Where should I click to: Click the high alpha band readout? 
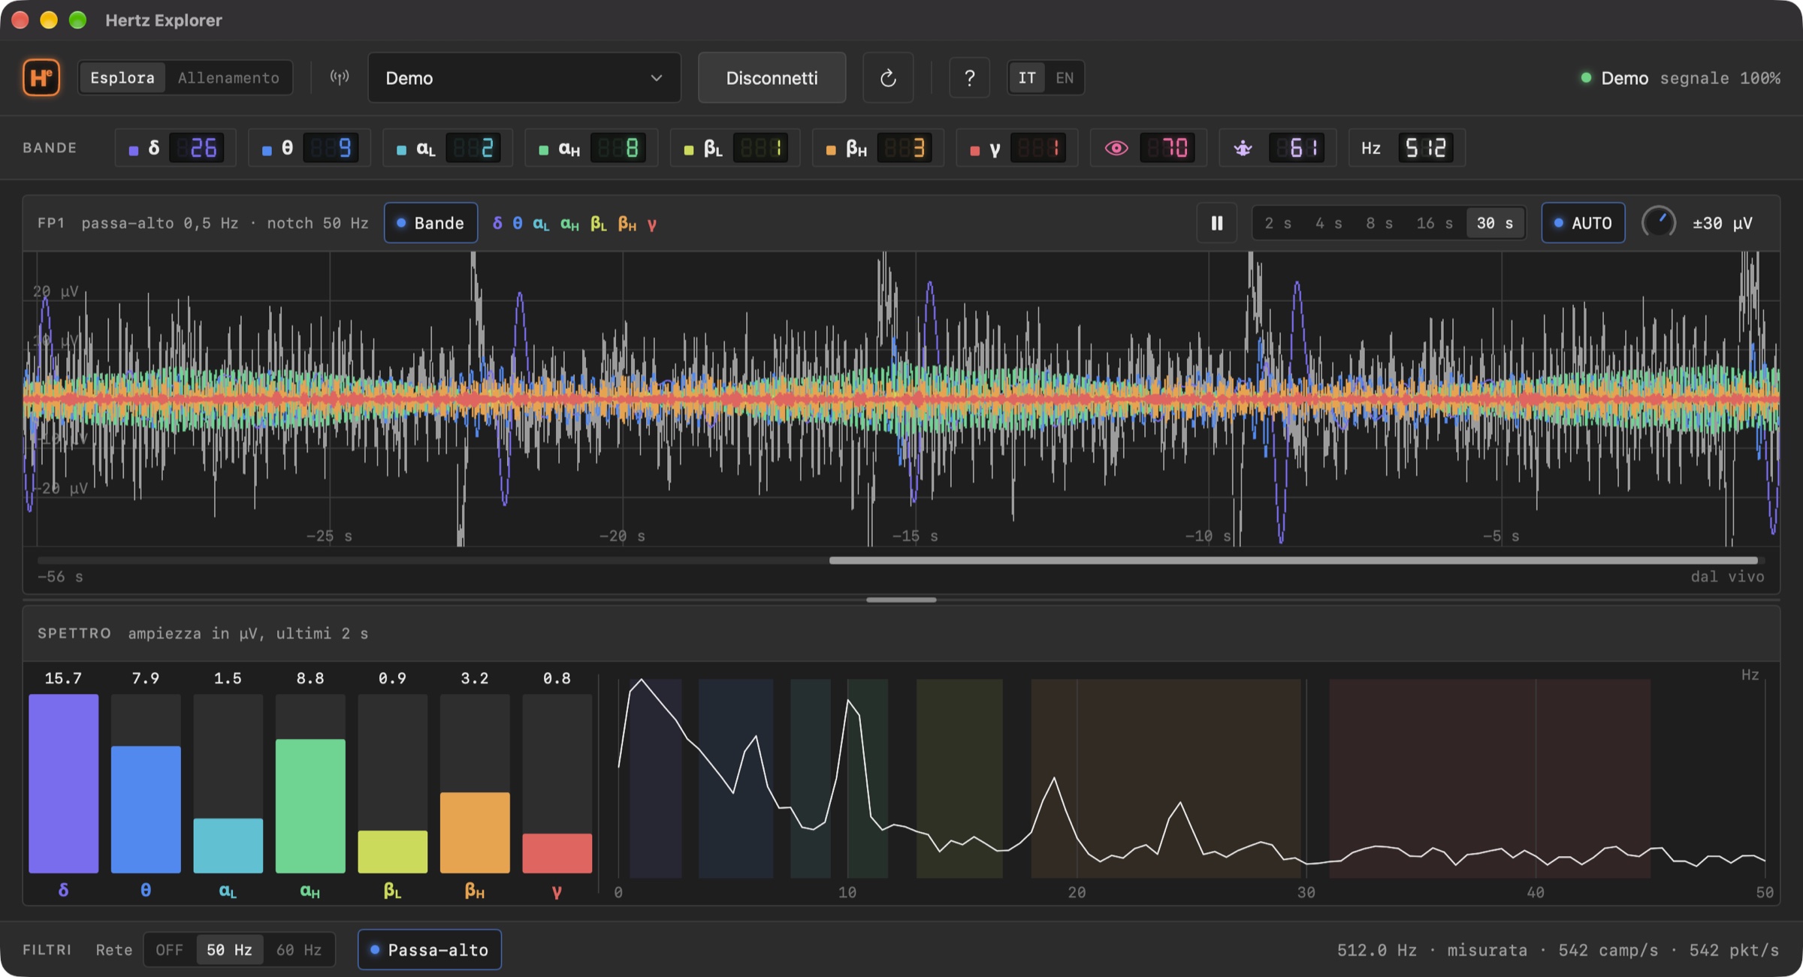click(x=591, y=148)
